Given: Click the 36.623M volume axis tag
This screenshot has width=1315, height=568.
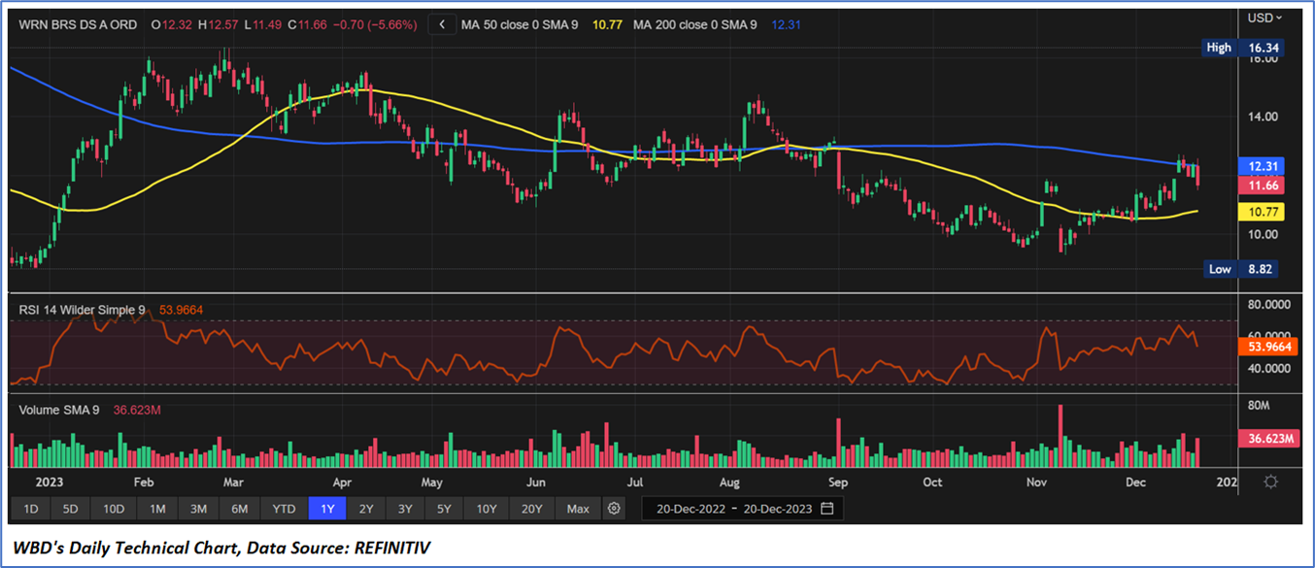Looking at the screenshot, I should point(1267,439).
